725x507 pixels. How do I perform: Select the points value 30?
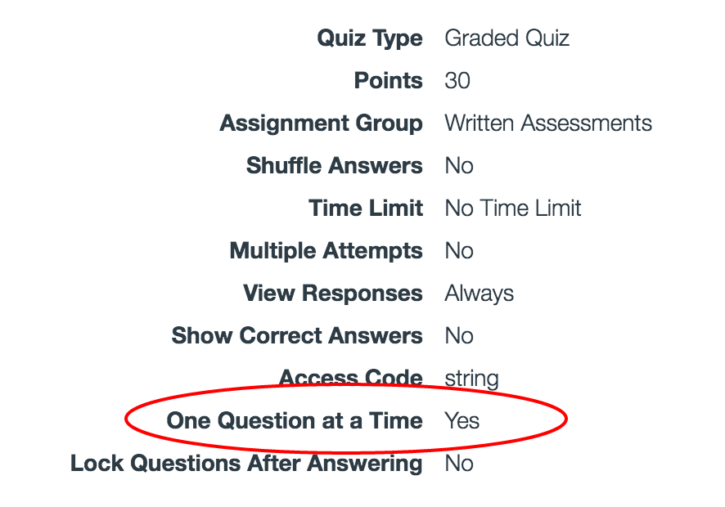tap(457, 81)
